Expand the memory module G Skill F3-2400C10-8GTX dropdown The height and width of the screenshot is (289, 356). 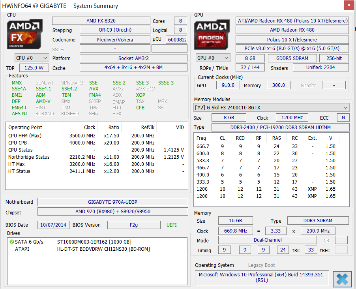coord(271,107)
